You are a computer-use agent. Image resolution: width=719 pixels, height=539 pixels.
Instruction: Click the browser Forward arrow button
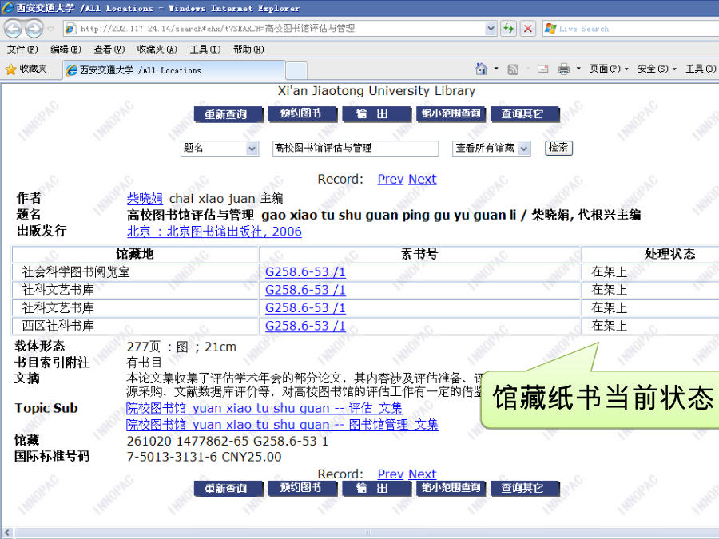coord(34,29)
